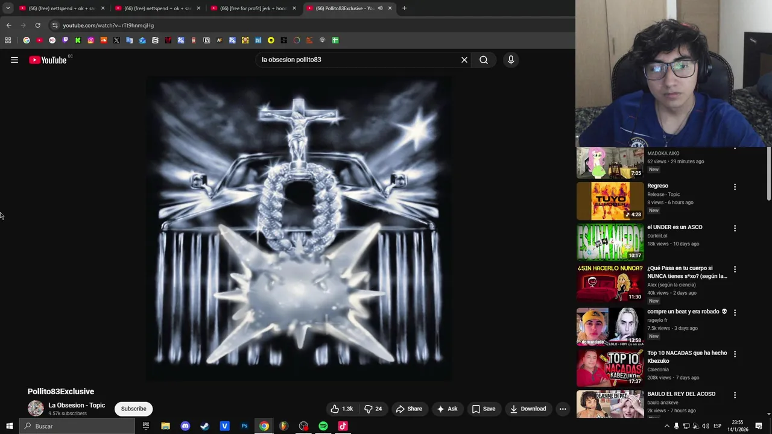Switch to '[free for profit] jerk + hood' tab

(x=253, y=8)
